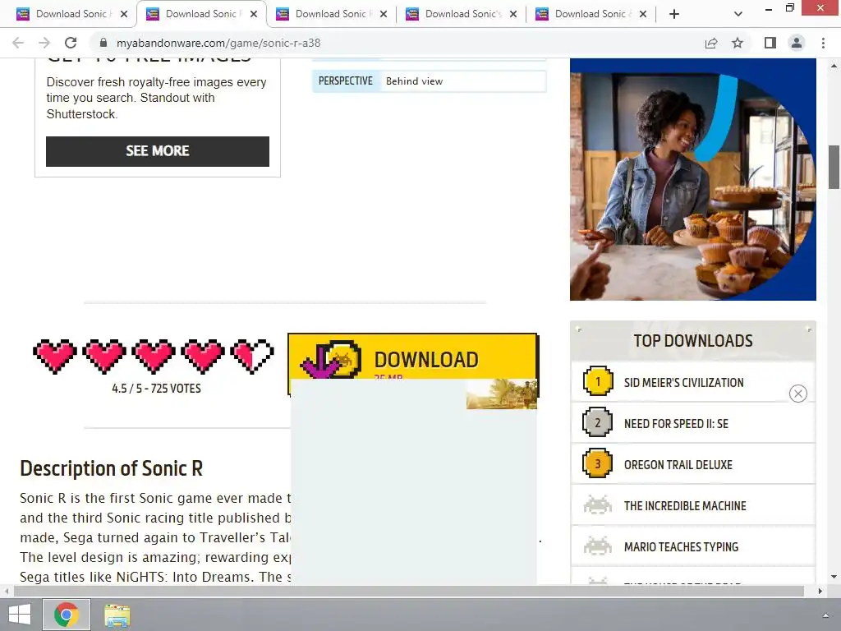The image size is (841, 631).
Task: Click the horizontal scroll right arrow
Action: pos(820,591)
